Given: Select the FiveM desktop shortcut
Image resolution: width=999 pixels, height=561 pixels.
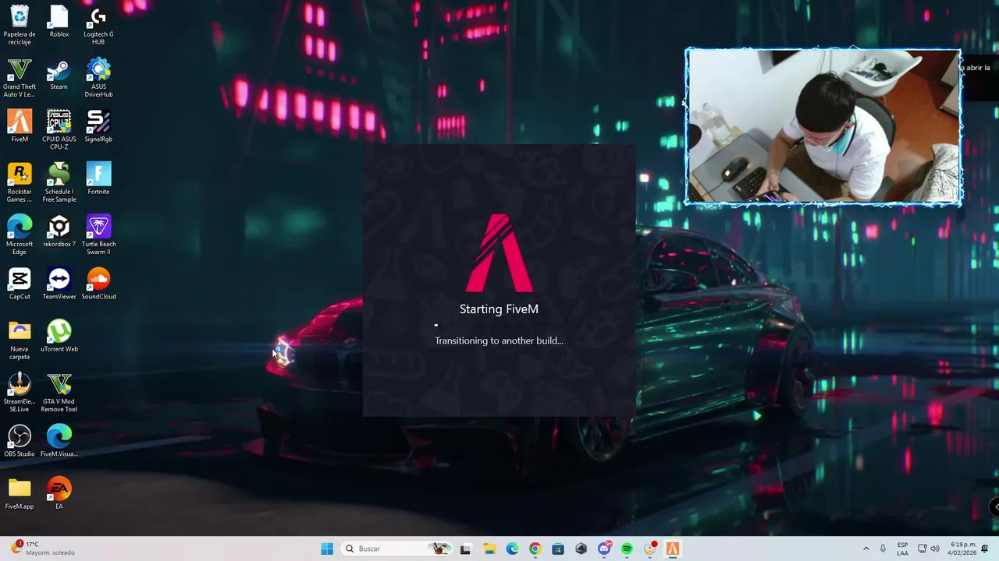Looking at the screenshot, I should [20, 126].
